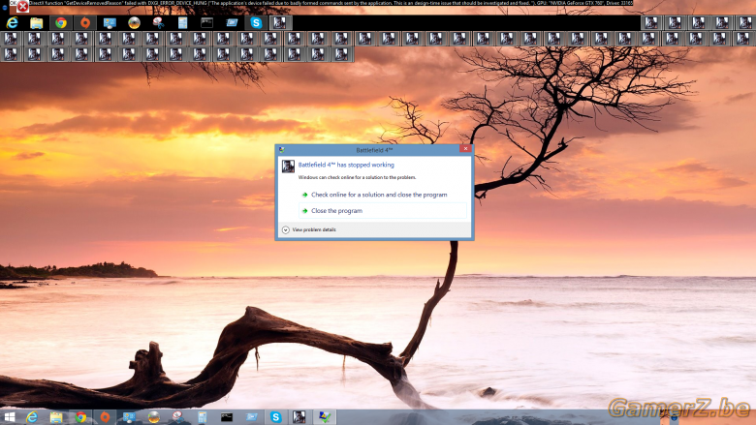Switch to Skype on the Windows taskbar
This screenshot has width=756, height=425.
click(276, 417)
